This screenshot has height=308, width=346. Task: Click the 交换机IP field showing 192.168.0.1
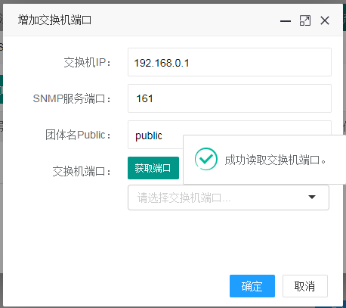230,62
